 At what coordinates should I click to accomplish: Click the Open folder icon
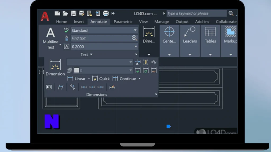(65, 13)
